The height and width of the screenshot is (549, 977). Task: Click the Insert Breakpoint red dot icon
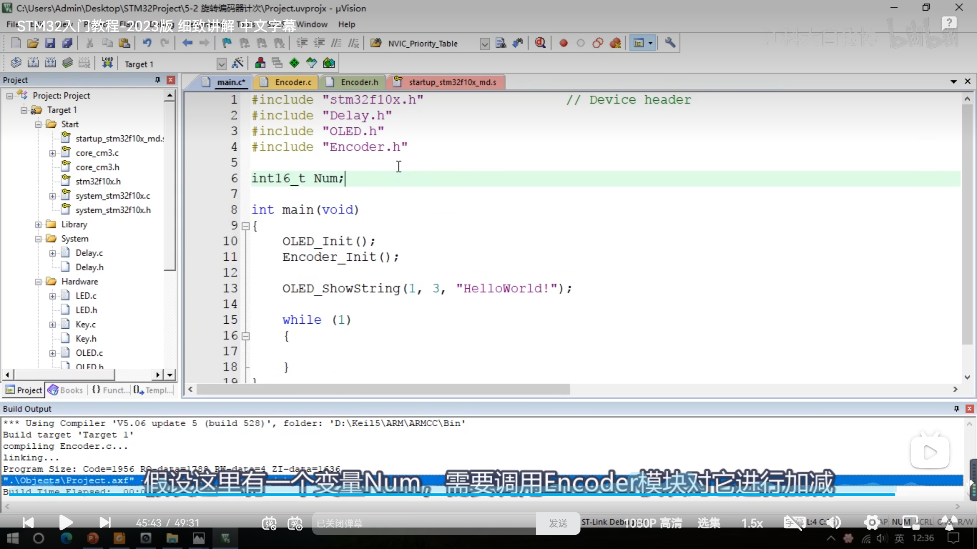[x=563, y=43]
